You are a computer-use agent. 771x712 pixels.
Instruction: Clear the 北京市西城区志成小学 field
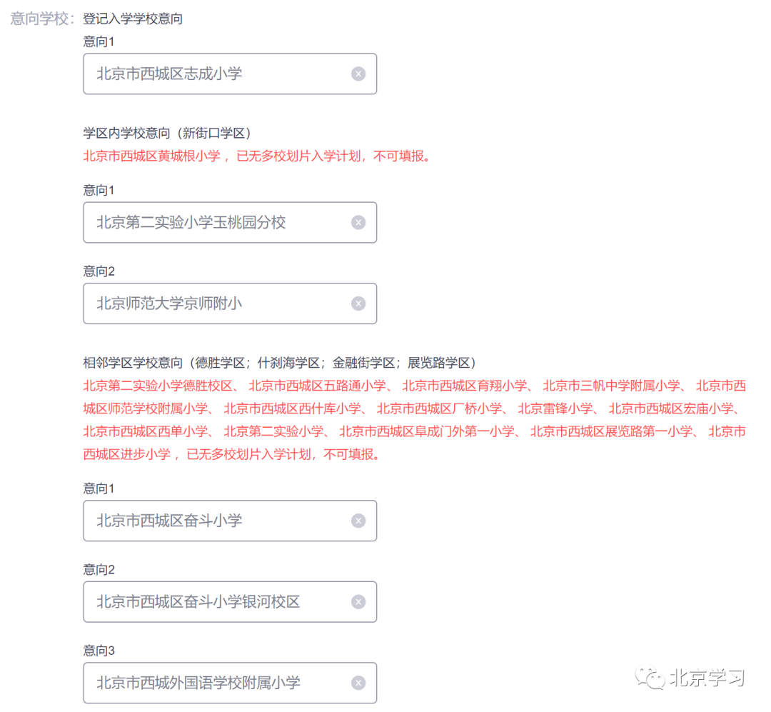(x=358, y=74)
